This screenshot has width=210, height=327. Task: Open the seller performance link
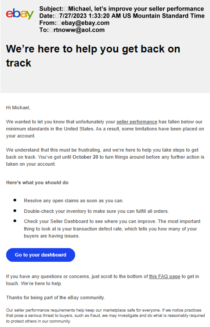137,122
